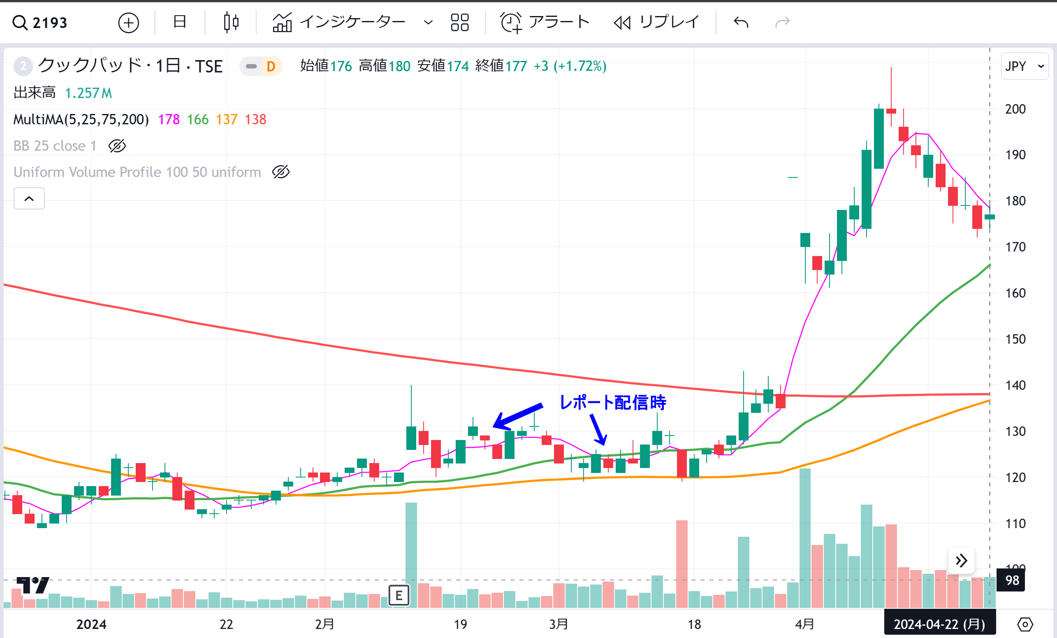
Task: Create an alert with アラート button
Action: [545, 22]
